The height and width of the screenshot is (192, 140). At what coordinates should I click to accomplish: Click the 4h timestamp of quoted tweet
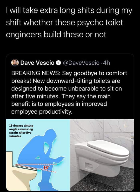coord(106,63)
